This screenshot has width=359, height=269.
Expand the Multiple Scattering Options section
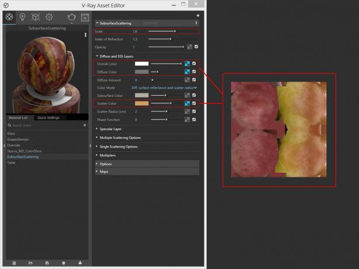click(x=97, y=138)
